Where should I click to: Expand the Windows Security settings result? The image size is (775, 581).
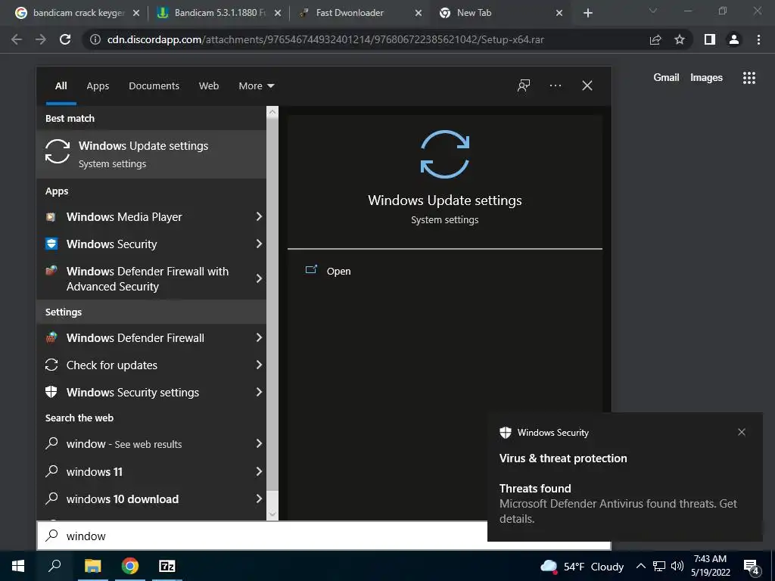coord(259,392)
